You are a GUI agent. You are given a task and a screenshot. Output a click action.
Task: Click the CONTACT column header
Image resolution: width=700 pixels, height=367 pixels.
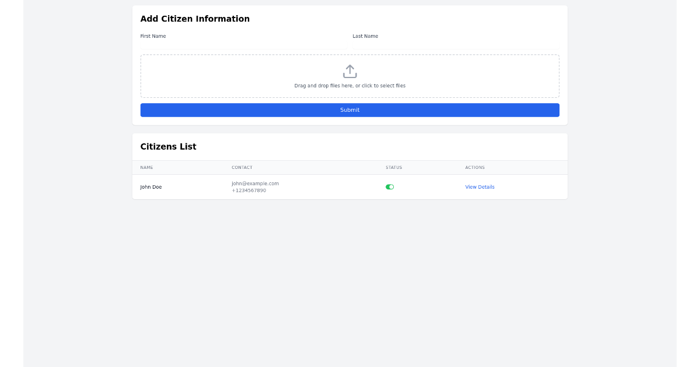tap(242, 167)
